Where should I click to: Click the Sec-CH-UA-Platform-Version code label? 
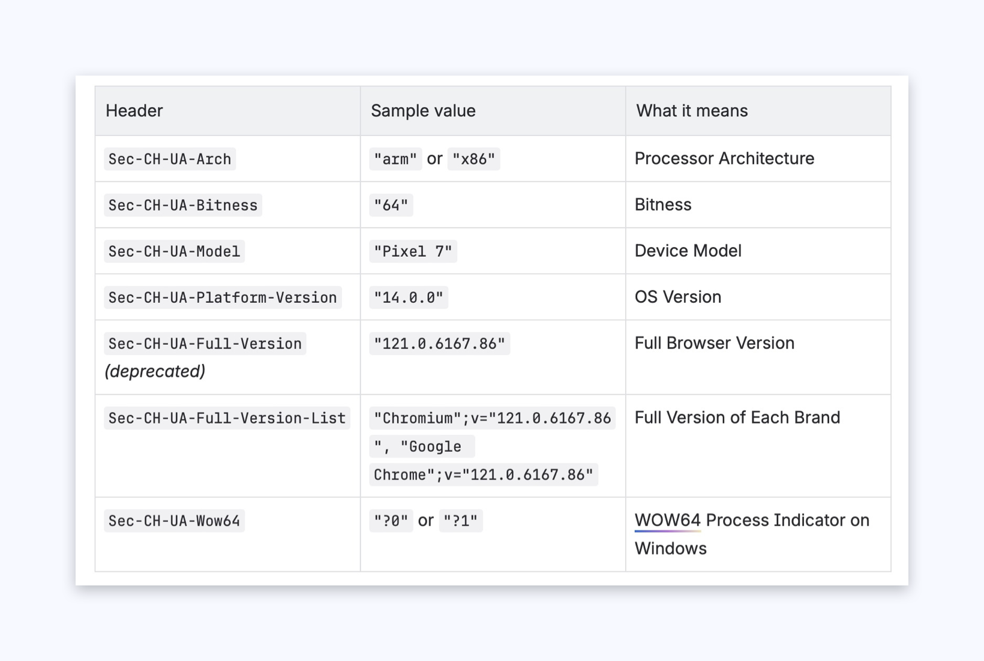pos(223,298)
